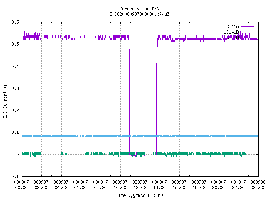The height and width of the screenshot is (199, 266).
Task: Click the blue LCL42B trace near 0.08 A
Action: (140, 136)
